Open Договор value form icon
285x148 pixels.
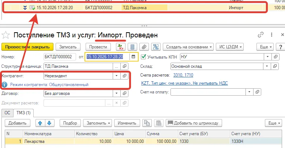pyautogui.click(x=124, y=93)
